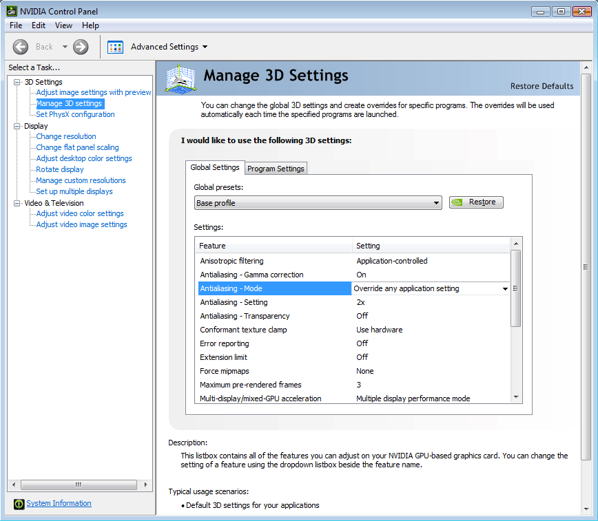Collapse the Video & Television tree node
The height and width of the screenshot is (521, 598).
point(17,203)
